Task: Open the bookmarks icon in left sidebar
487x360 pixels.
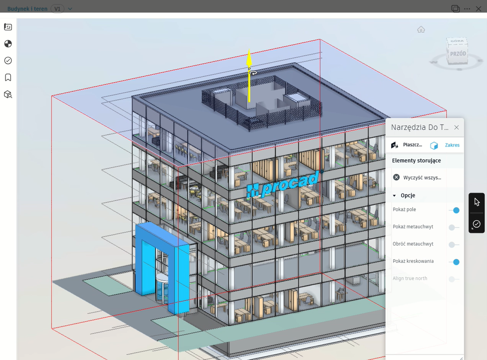Action: pyautogui.click(x=8, y=78)
